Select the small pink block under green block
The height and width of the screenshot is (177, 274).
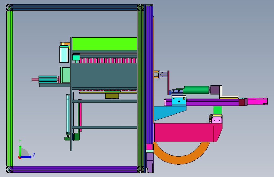pyautogui.click(x=217, y=120)
